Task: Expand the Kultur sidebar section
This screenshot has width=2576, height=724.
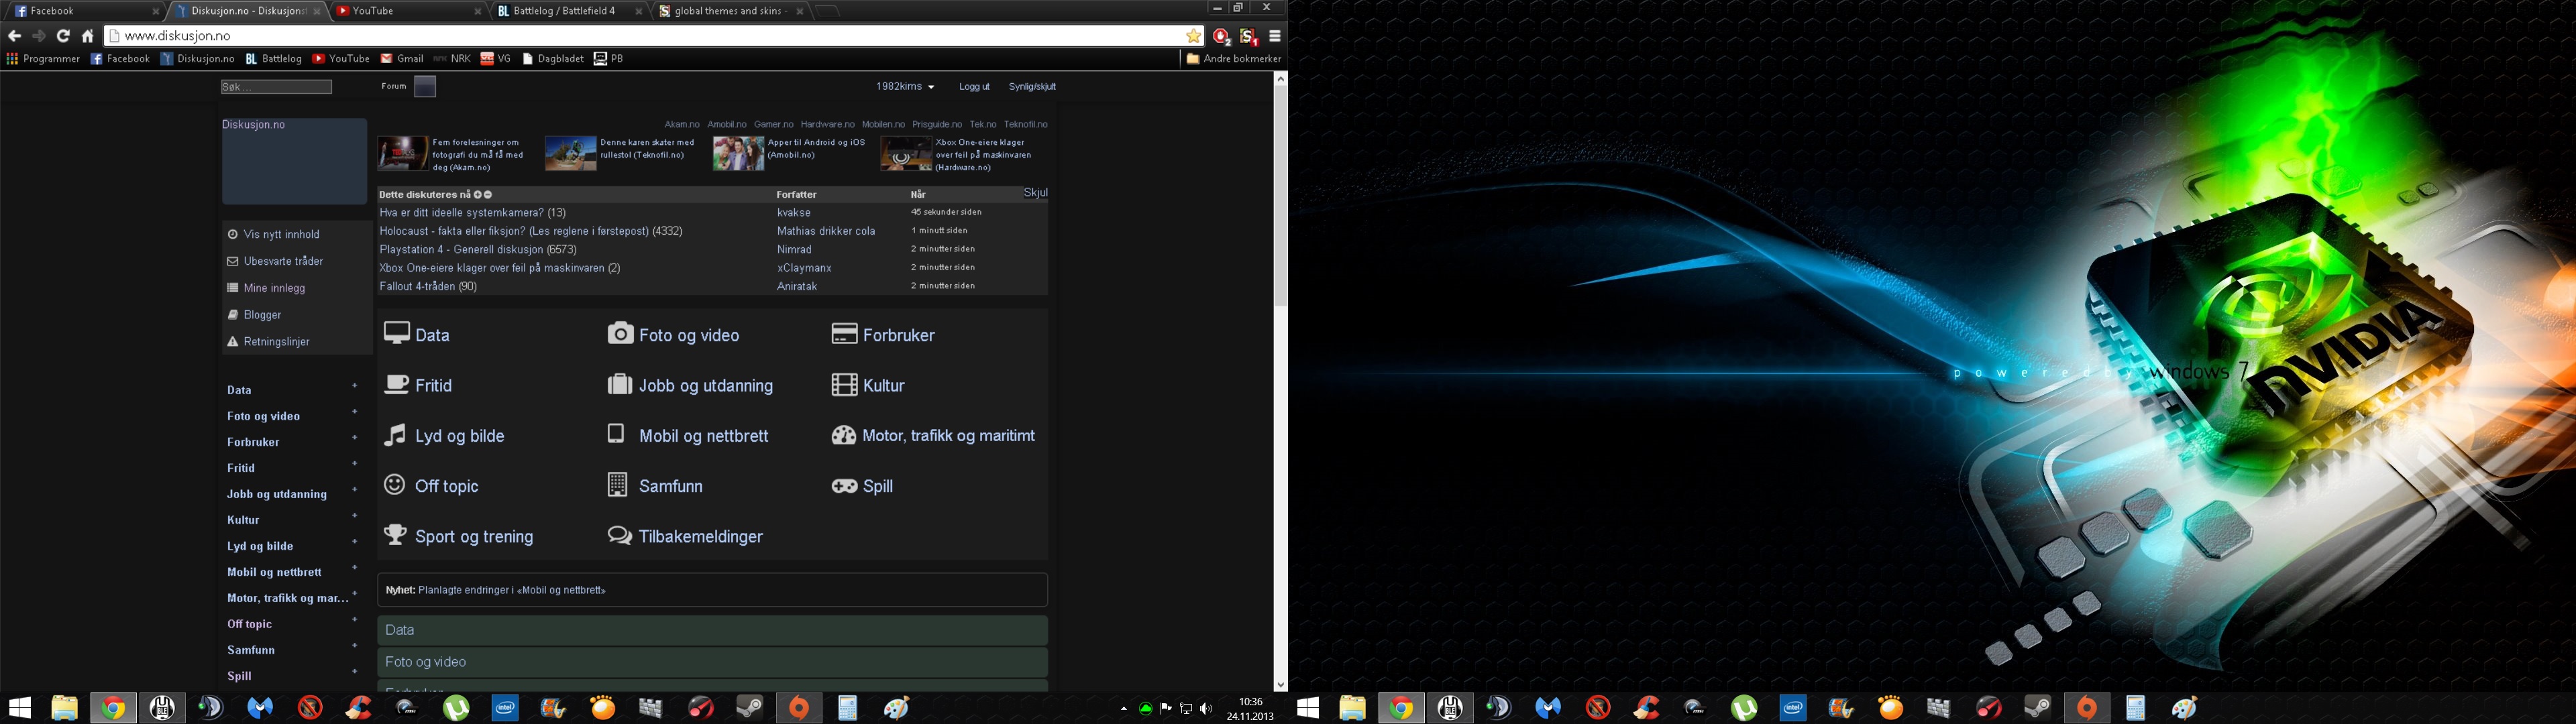Action: pyautogui.click(x=355, y=515)
